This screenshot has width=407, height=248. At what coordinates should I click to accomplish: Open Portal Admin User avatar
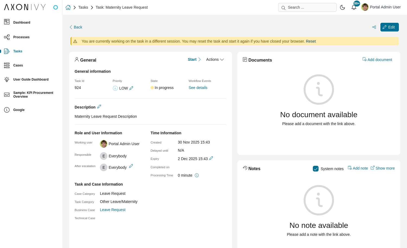[365, 7]
